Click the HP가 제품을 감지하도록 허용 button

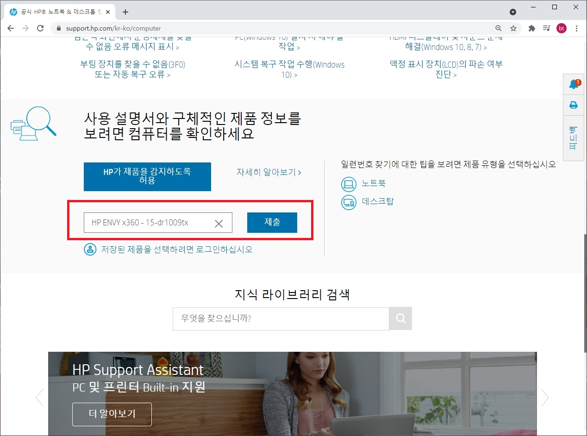[x=147, y=176]
